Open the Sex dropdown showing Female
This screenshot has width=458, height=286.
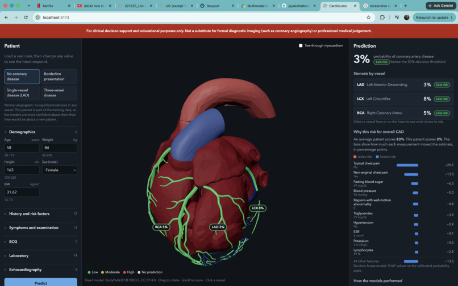[x=60, y=170]
